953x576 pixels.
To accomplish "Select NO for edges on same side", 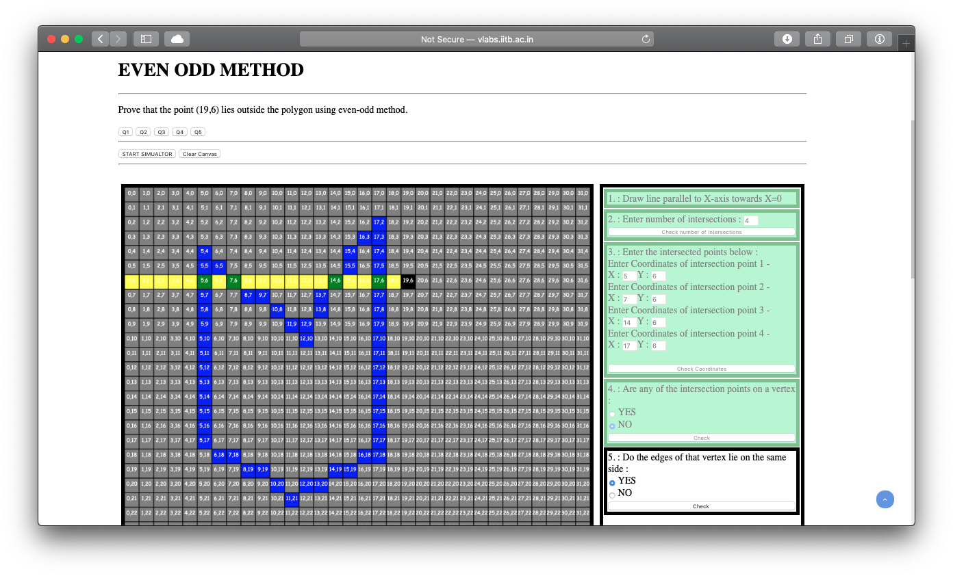I will (612, 495).
